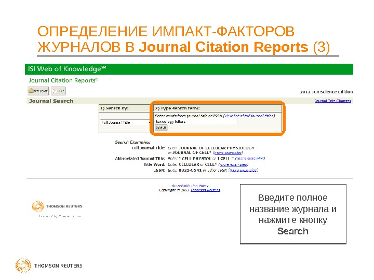Click the Thomson Reuters slide logo at bottom left

point(49,265)
